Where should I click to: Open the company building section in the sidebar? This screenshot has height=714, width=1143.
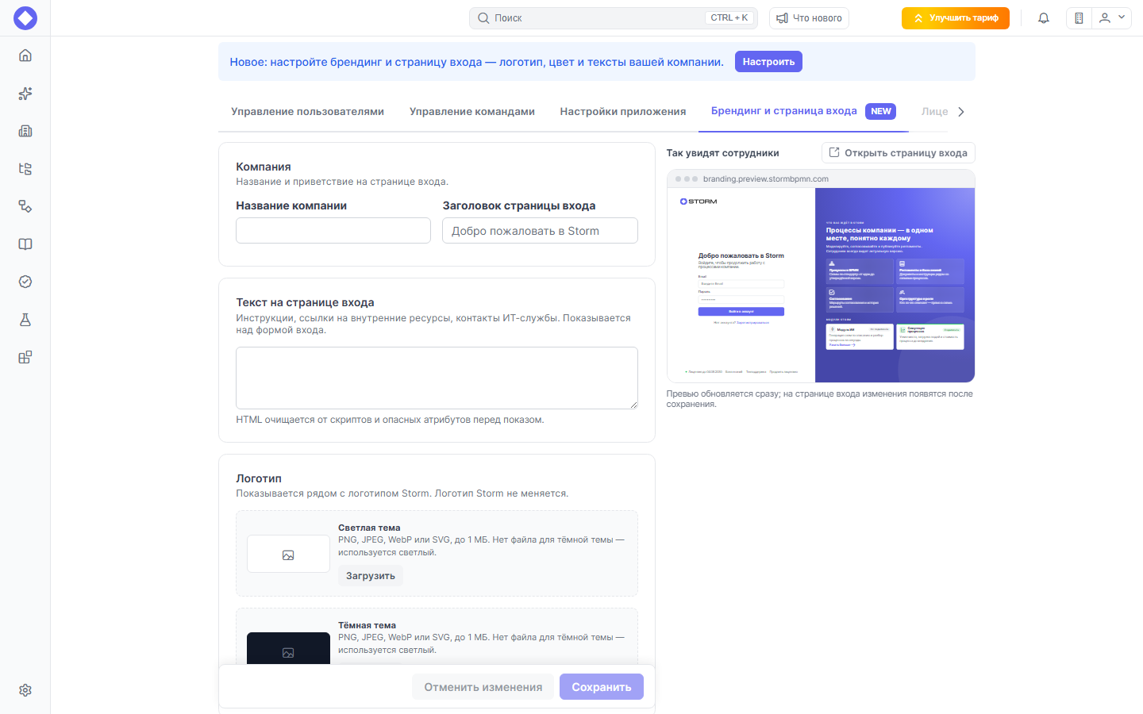[25, 131]
